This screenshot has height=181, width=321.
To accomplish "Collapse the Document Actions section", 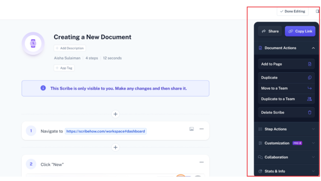I will (x=313, y=48).
